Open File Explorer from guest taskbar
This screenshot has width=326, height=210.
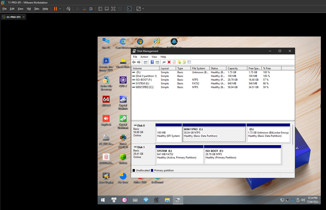167,200
